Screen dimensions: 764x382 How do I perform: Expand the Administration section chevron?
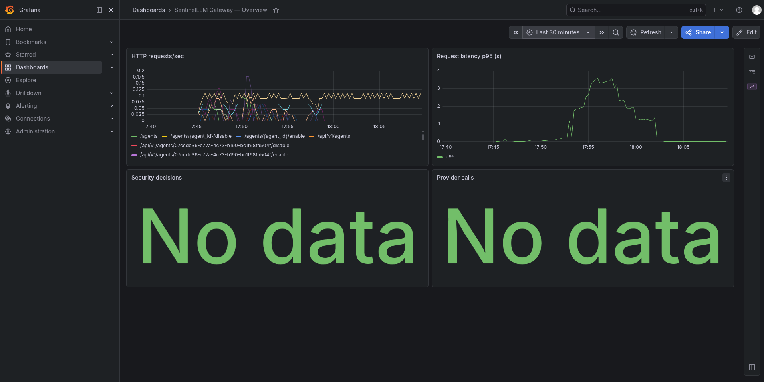[112, 131]
